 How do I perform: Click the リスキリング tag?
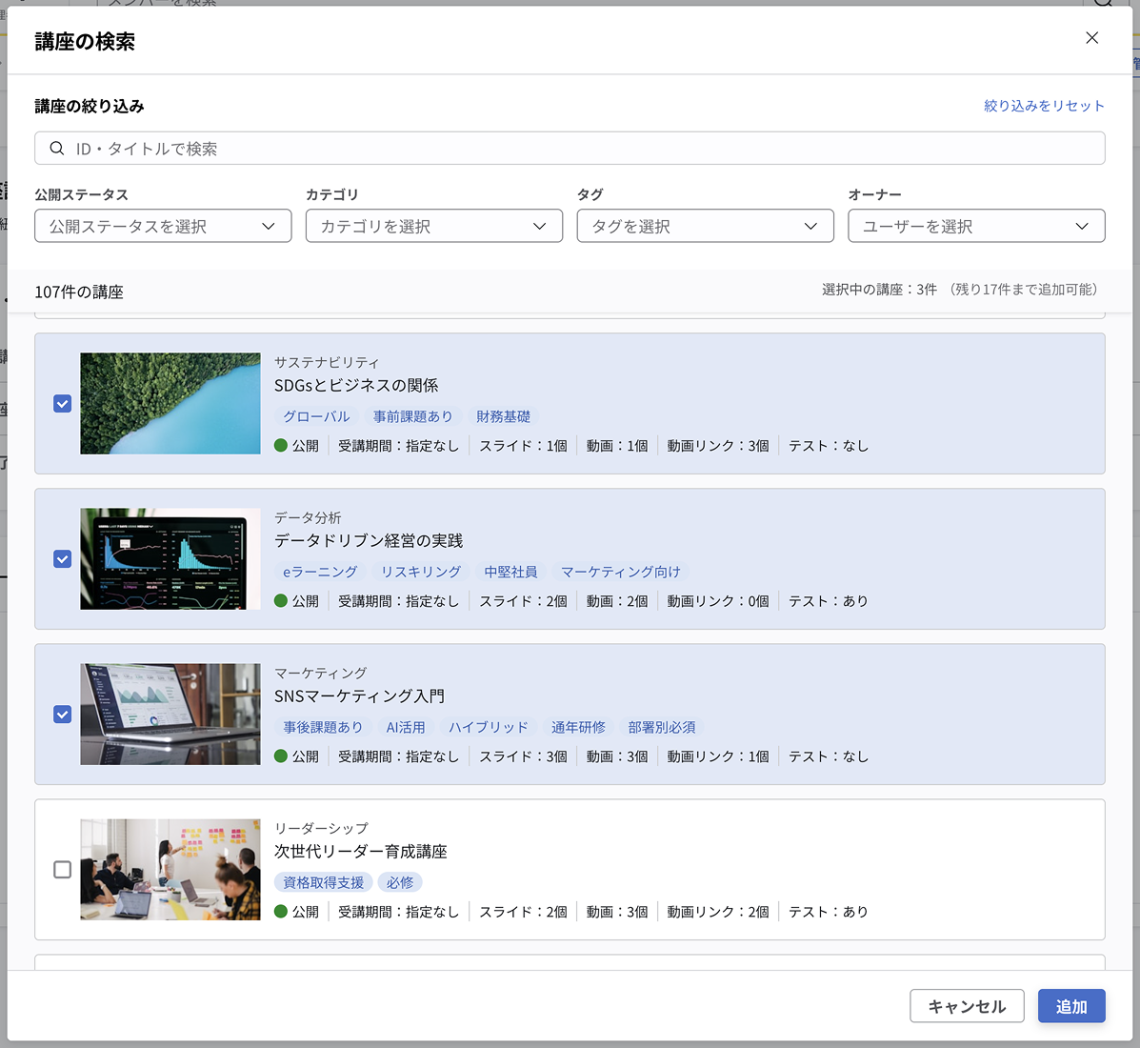coord(421,572)
